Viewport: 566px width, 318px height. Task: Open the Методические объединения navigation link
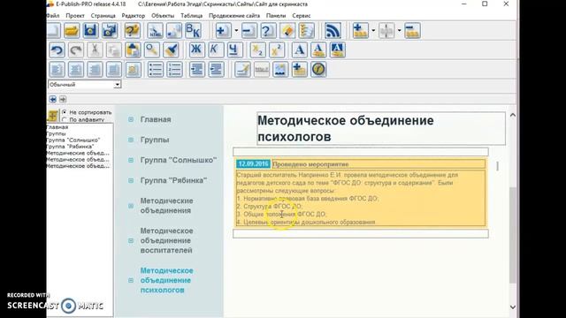point(166,206)
